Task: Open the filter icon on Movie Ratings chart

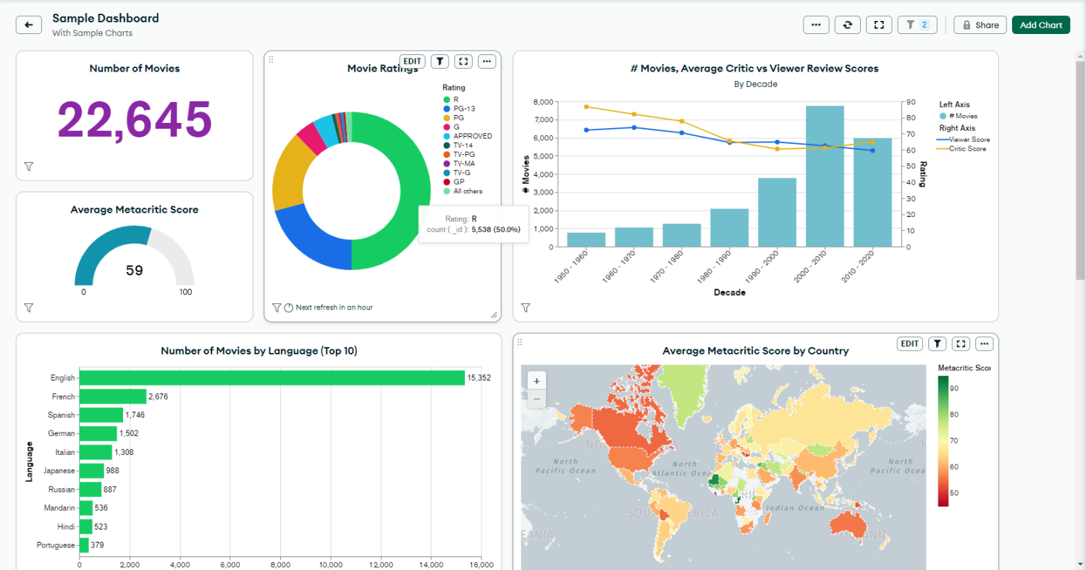Action: click(x=439, y=61)
